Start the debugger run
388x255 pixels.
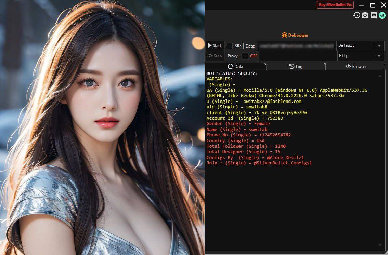point(215,46)
